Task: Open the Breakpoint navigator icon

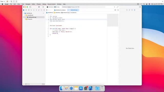Action: coord(42,10)
